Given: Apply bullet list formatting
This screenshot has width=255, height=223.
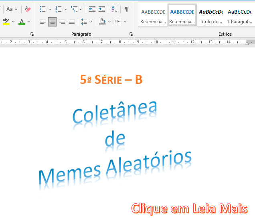Looking at the screenshot, I should 43,9.
